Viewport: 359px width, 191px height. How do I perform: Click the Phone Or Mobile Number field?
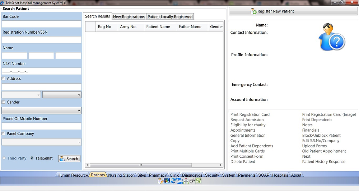point(41,126)
